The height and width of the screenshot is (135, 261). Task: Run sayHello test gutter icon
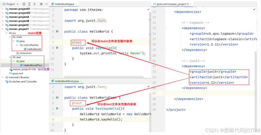[x=57, y=48]
